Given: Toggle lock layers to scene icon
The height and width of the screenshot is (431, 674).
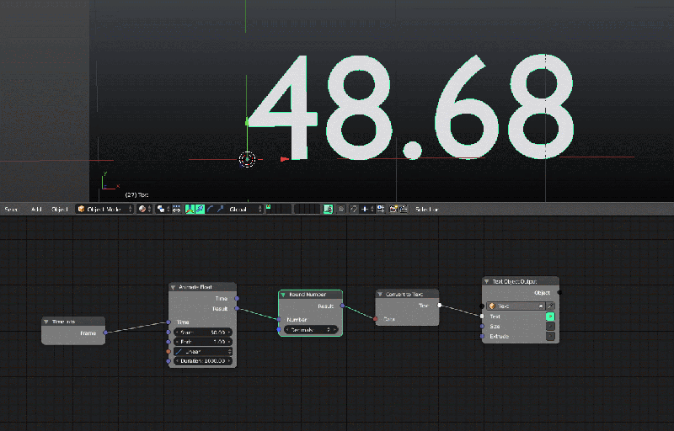Looking at the screenshot, I should [328, 209].
